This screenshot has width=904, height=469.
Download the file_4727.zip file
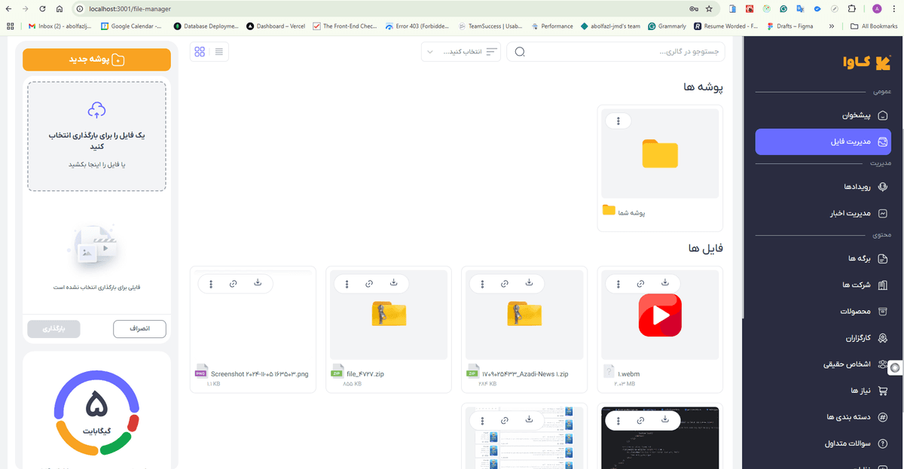click(394, 283)
